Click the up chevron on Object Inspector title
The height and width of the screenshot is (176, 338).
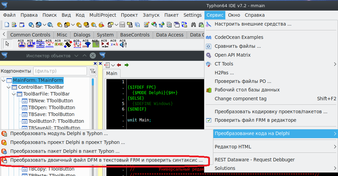(x=85, y=56)
